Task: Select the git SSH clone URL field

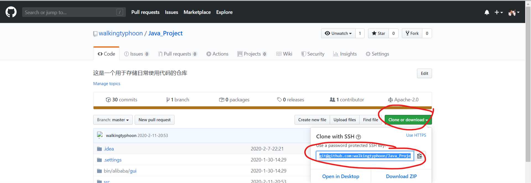Action: point(365,156)
